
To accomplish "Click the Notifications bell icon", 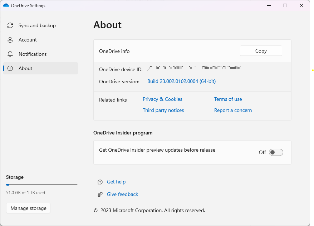I will [10, 54].
